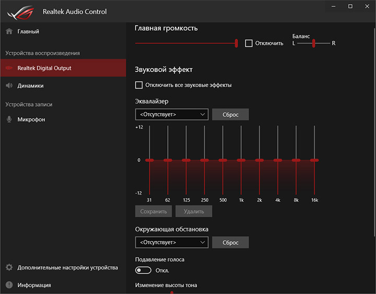Click the info icon beside Информация

[9, 285]
